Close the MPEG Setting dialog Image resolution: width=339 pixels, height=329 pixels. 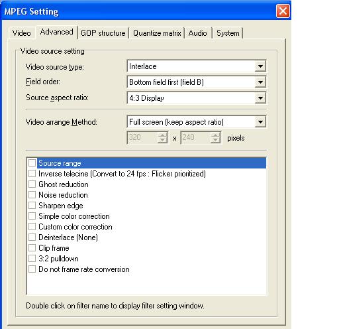point(283,11)
